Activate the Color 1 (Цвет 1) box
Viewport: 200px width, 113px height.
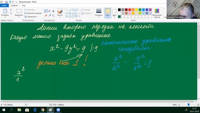108,13
